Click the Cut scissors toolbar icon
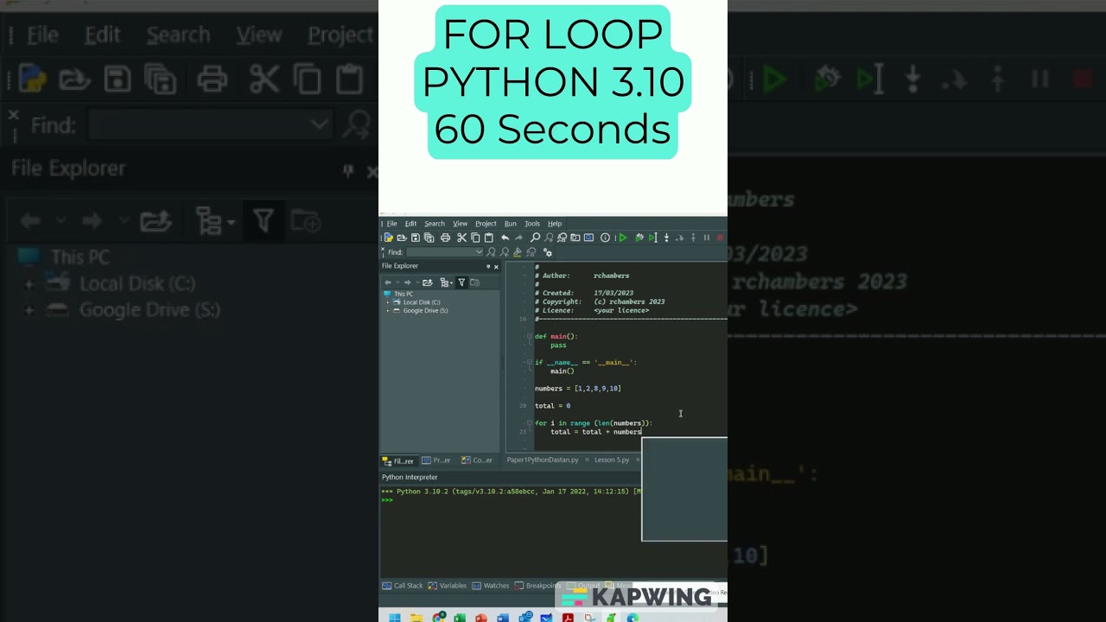Viewport: 1106px width, 622px height. pos(461,238)
